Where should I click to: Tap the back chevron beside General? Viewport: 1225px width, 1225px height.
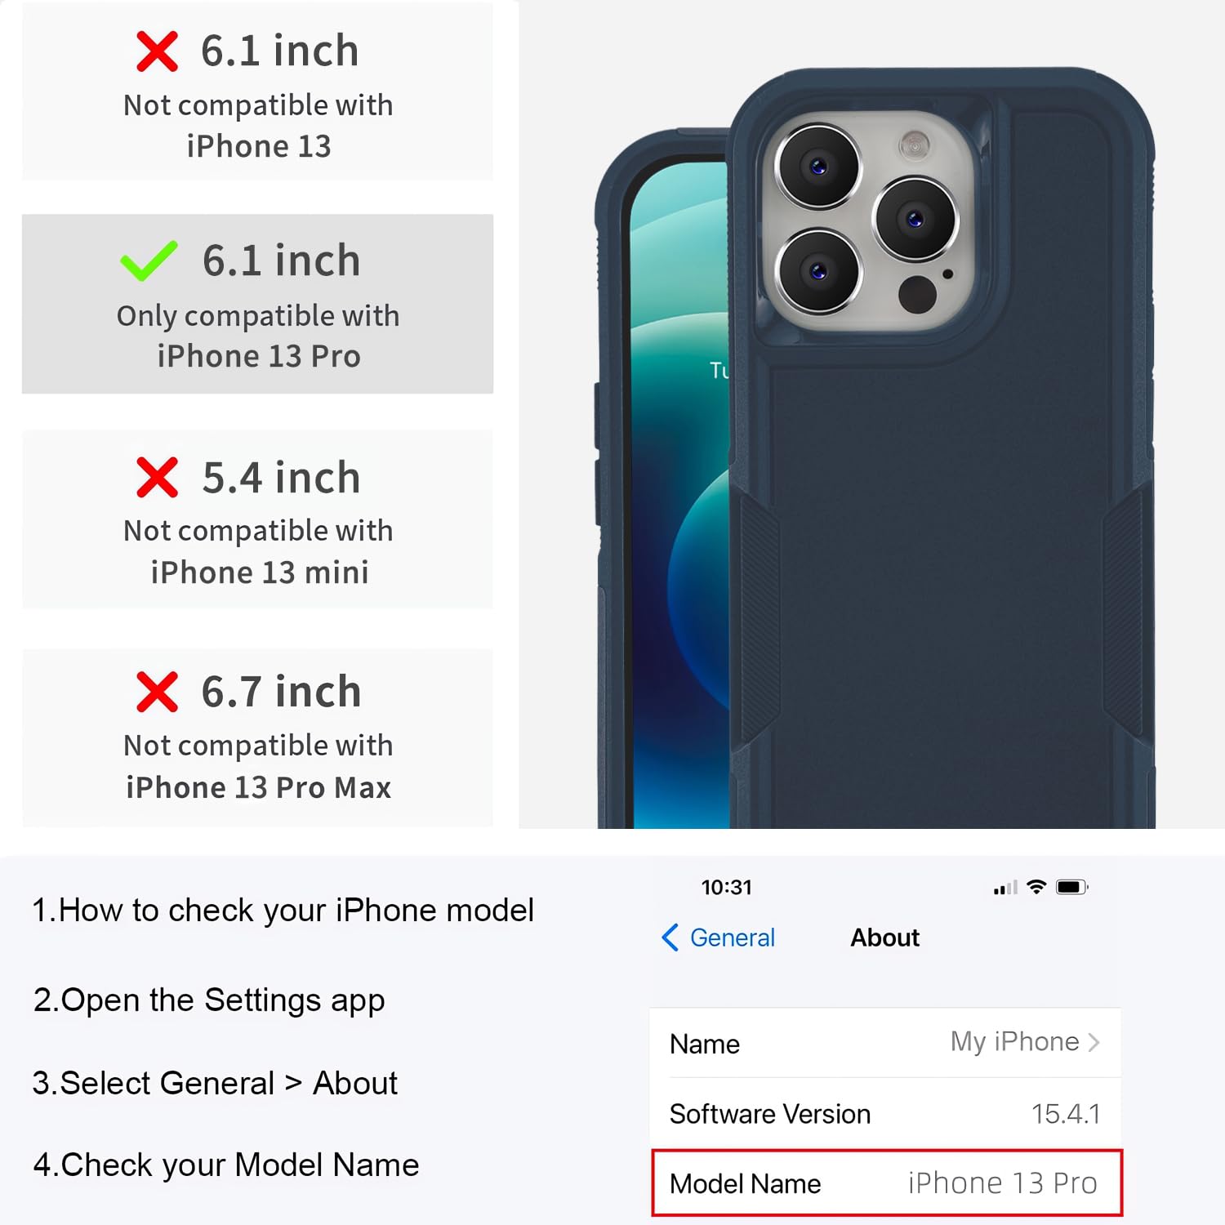click(670, 938)
